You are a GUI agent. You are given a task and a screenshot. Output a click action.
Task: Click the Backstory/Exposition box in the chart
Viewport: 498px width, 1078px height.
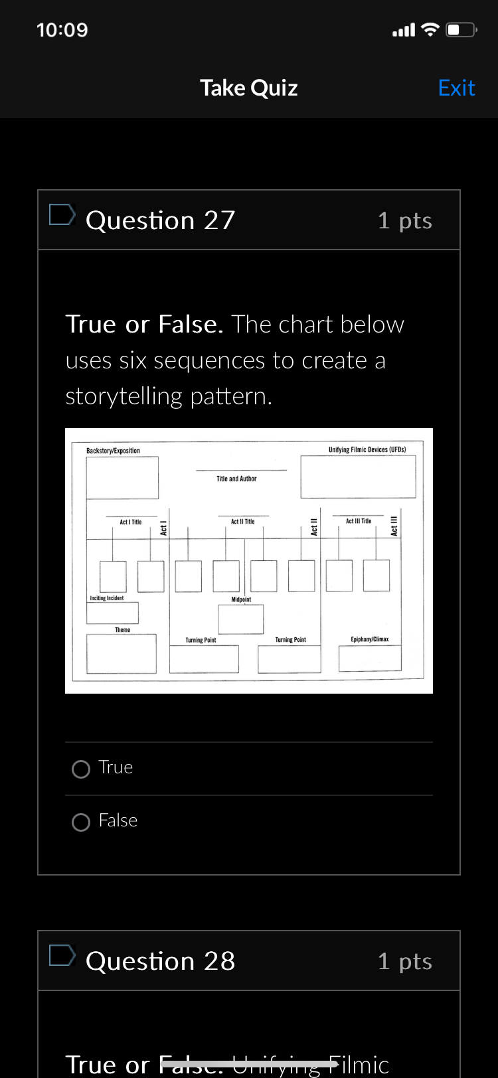point(122,477)
